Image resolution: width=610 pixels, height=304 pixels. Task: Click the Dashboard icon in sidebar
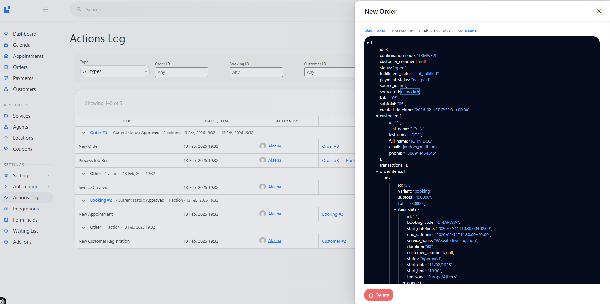point(6,34)
